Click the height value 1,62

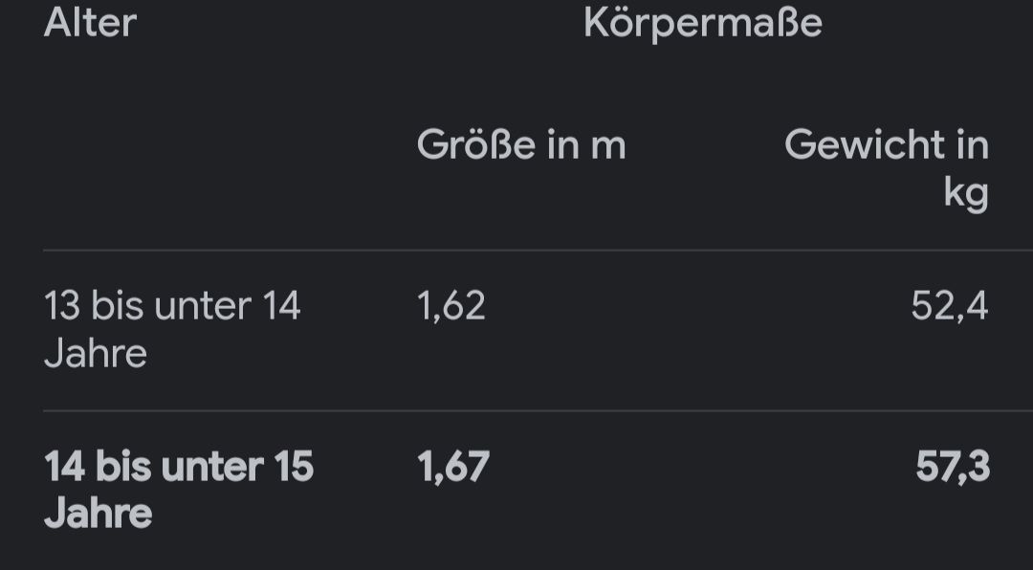451,306
